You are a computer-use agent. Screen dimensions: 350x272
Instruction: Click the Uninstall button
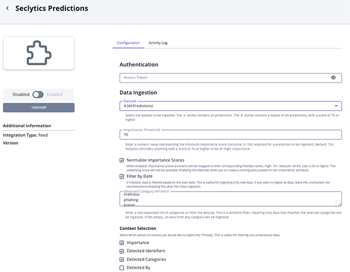tap(38, 107)
